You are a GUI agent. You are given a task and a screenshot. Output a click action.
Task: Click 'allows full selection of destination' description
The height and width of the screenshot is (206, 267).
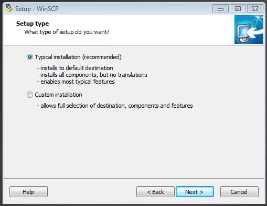[115, 106]
